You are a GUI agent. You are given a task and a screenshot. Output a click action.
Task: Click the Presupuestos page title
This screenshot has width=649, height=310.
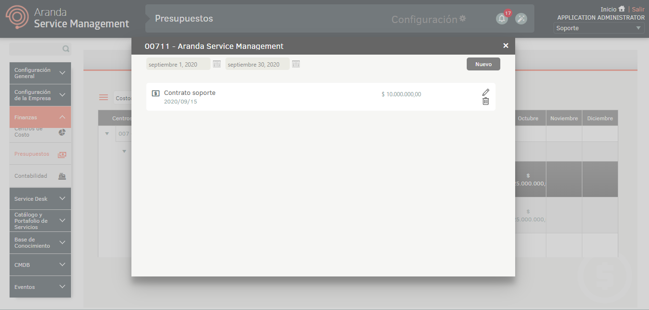point(184,19)
